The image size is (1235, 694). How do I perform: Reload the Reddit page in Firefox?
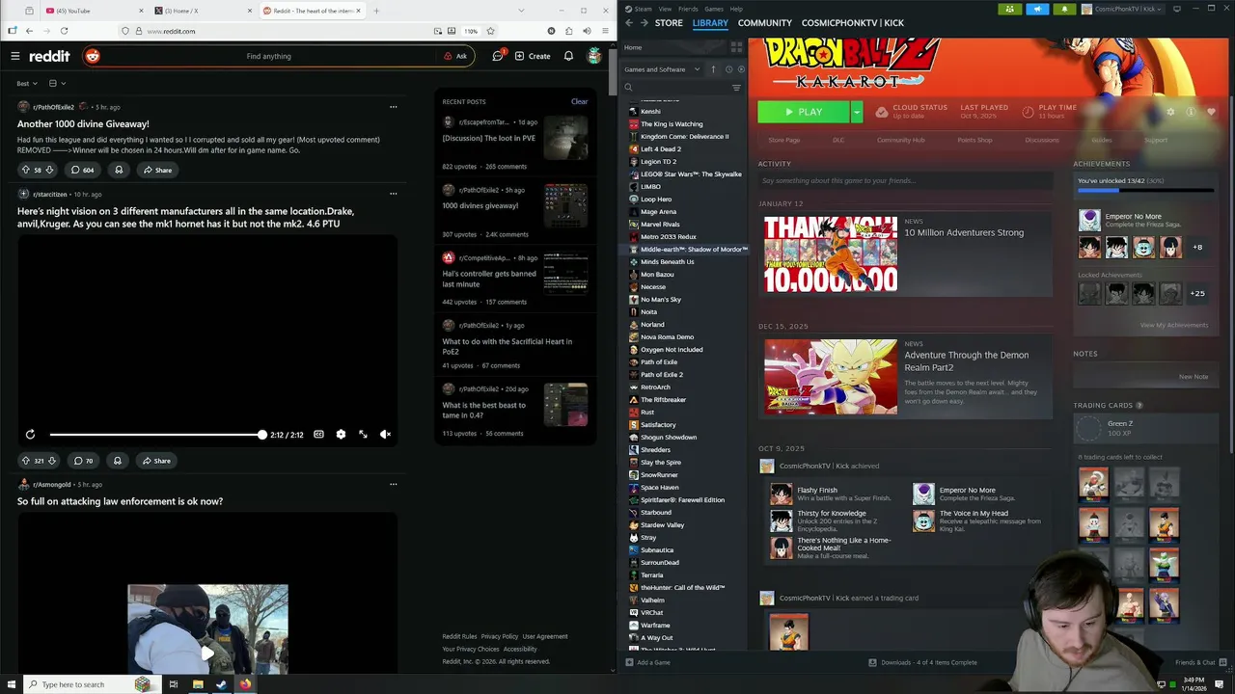[64, 31]
